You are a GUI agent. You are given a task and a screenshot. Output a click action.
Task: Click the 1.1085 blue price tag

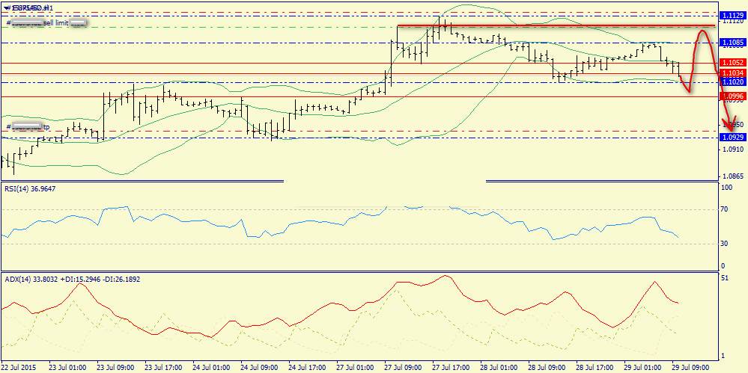pyautogui.click(x=730, y=43)
